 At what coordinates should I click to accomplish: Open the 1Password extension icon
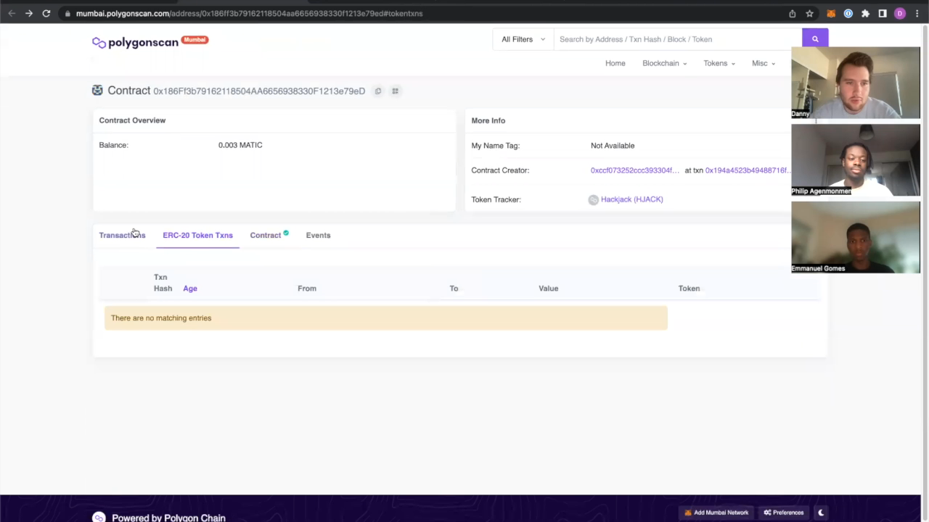(848, 13)
